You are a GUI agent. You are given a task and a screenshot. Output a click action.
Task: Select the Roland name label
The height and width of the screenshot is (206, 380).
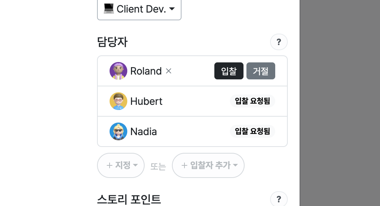146,71
